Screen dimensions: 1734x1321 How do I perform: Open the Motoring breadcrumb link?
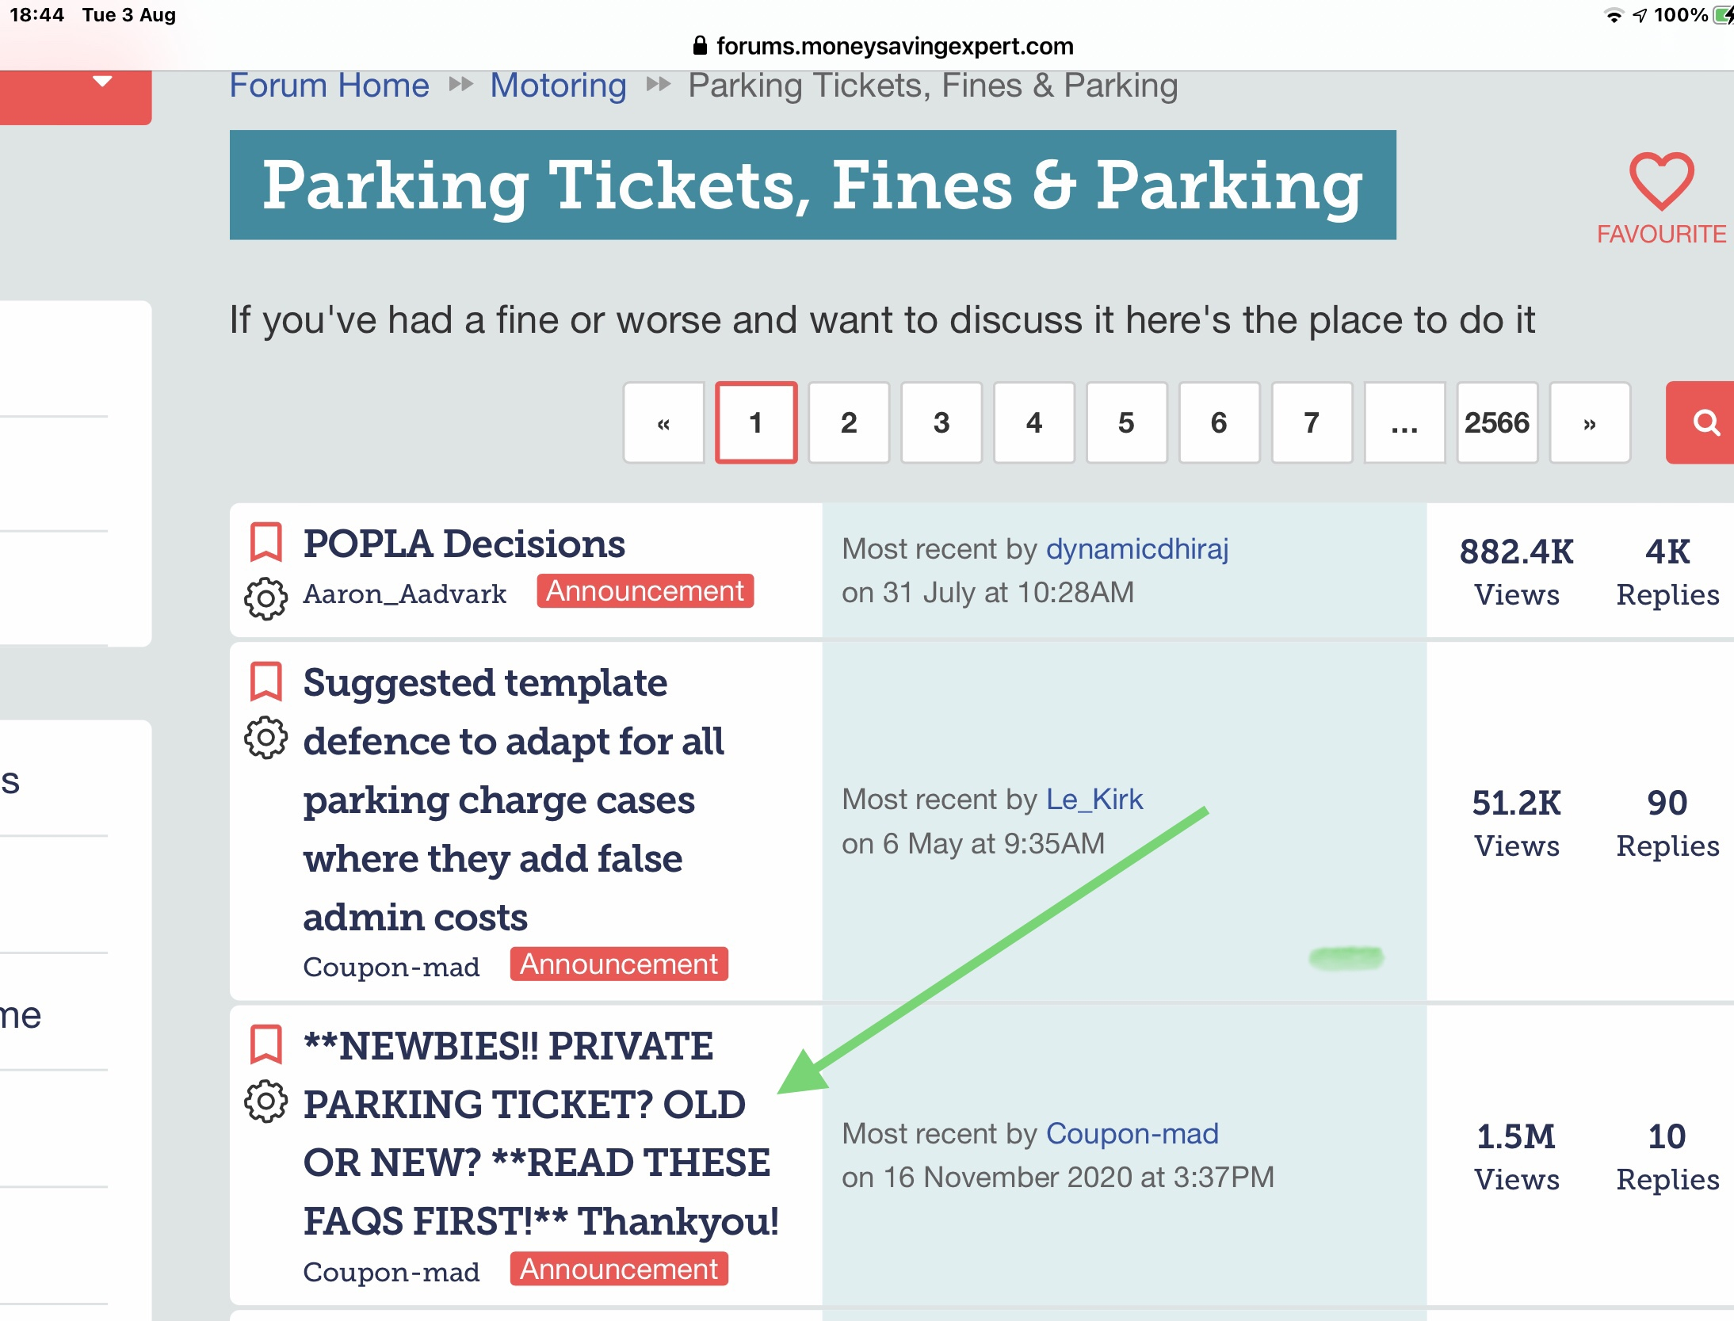pos(558,86)
